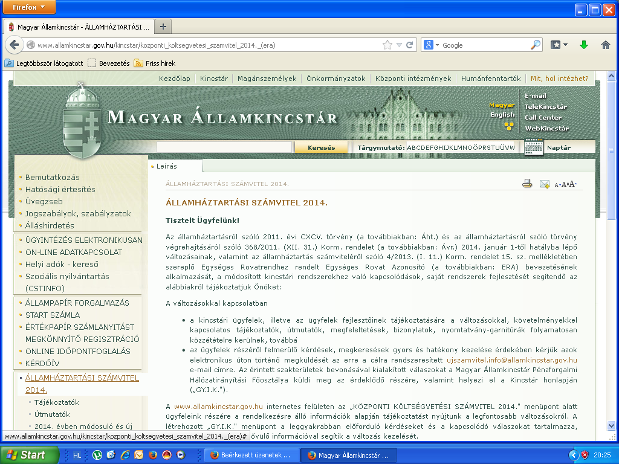Open Tájékoztatók submenu item
619x464 pixels.
pos(56,402)
